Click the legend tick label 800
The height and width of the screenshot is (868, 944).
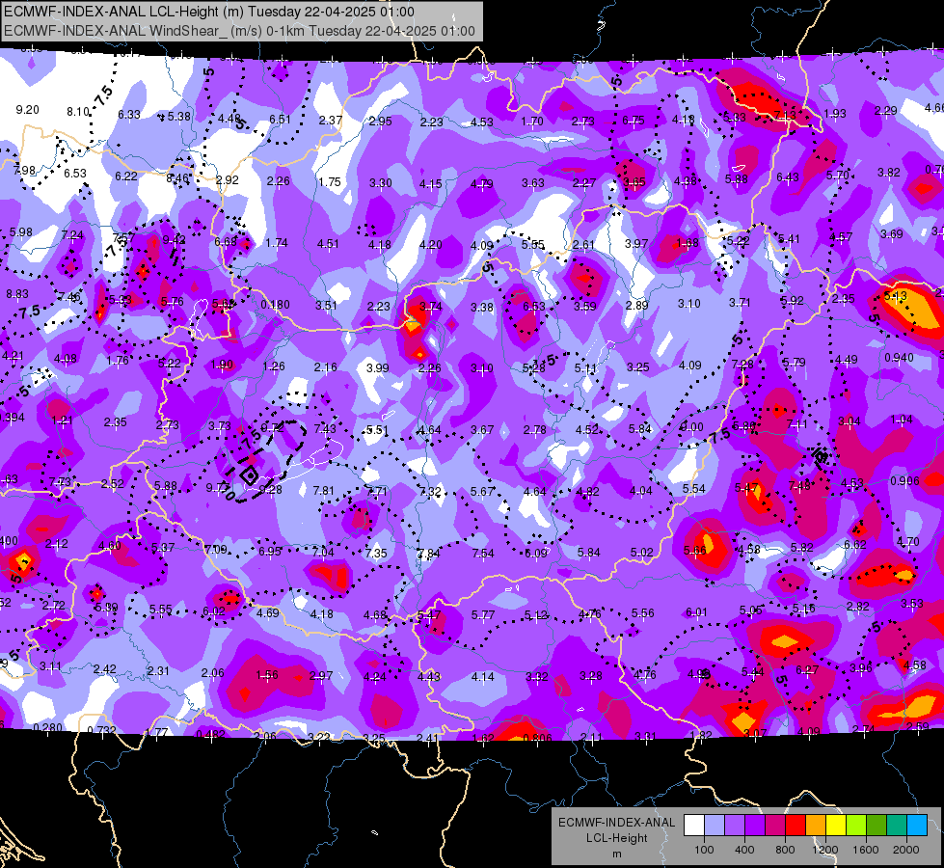pos(785,850)
